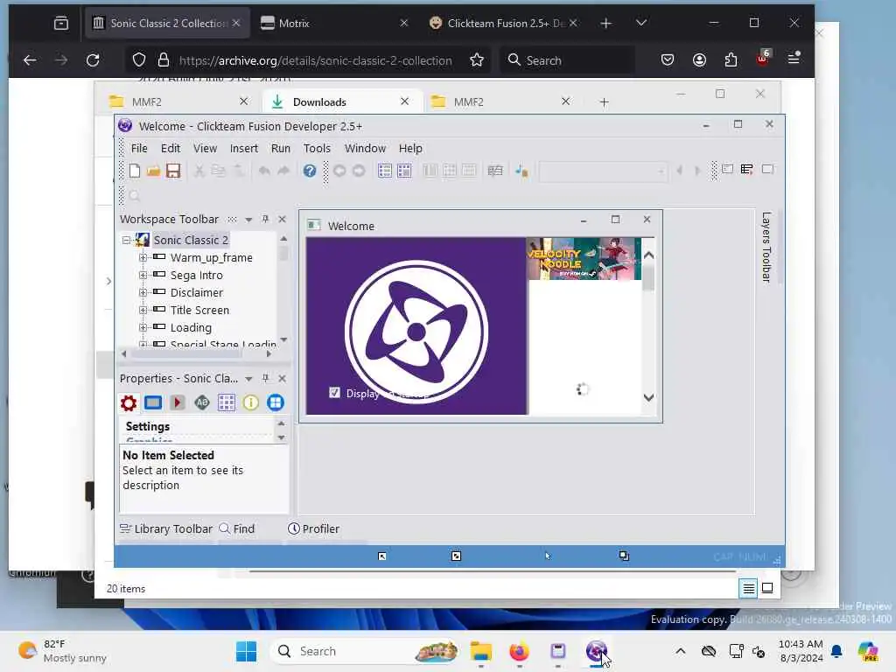Viewport: 896px width, 672px height.
Task: Expand the Title Screen tree node
Action: pos(143,310)
